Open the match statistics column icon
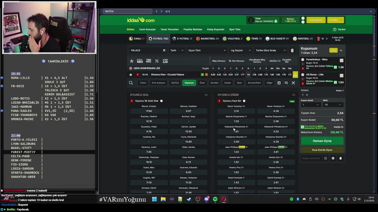This screenshot has width=378, height=212. [x=279, y=83]
